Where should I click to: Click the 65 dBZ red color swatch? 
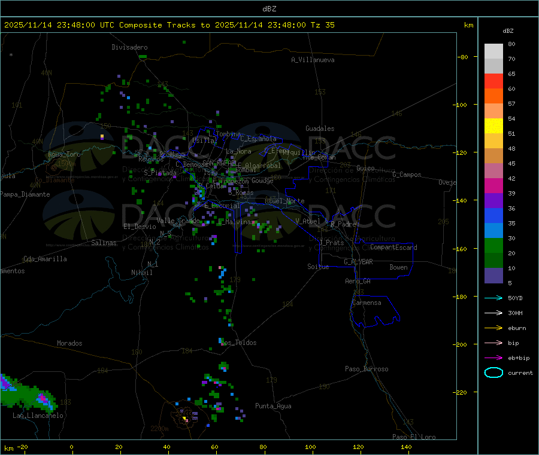[493, 81]
